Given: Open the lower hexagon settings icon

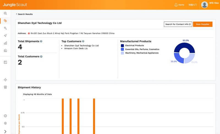Looking at the screenshot, I should pyautogui.click(x=5, y=123).
